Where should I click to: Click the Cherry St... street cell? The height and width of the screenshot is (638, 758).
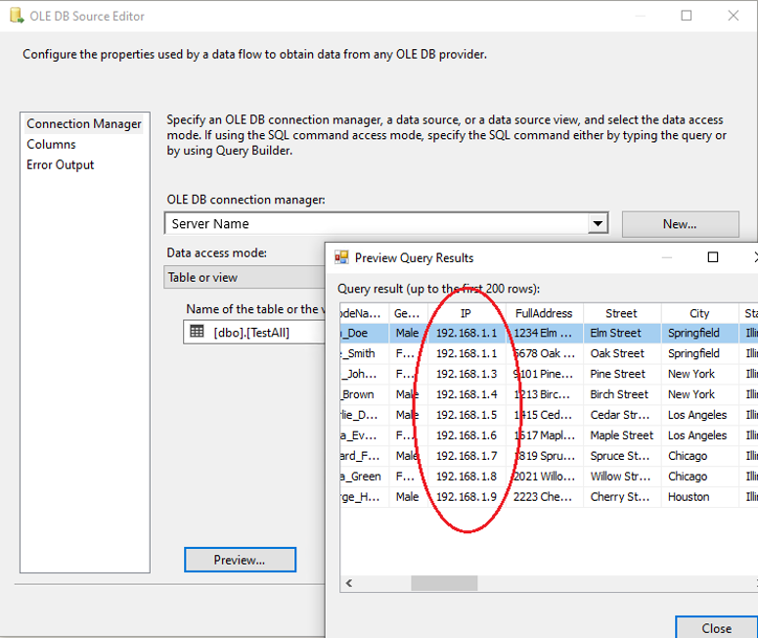pyautogui.click(x=622, y=497)
